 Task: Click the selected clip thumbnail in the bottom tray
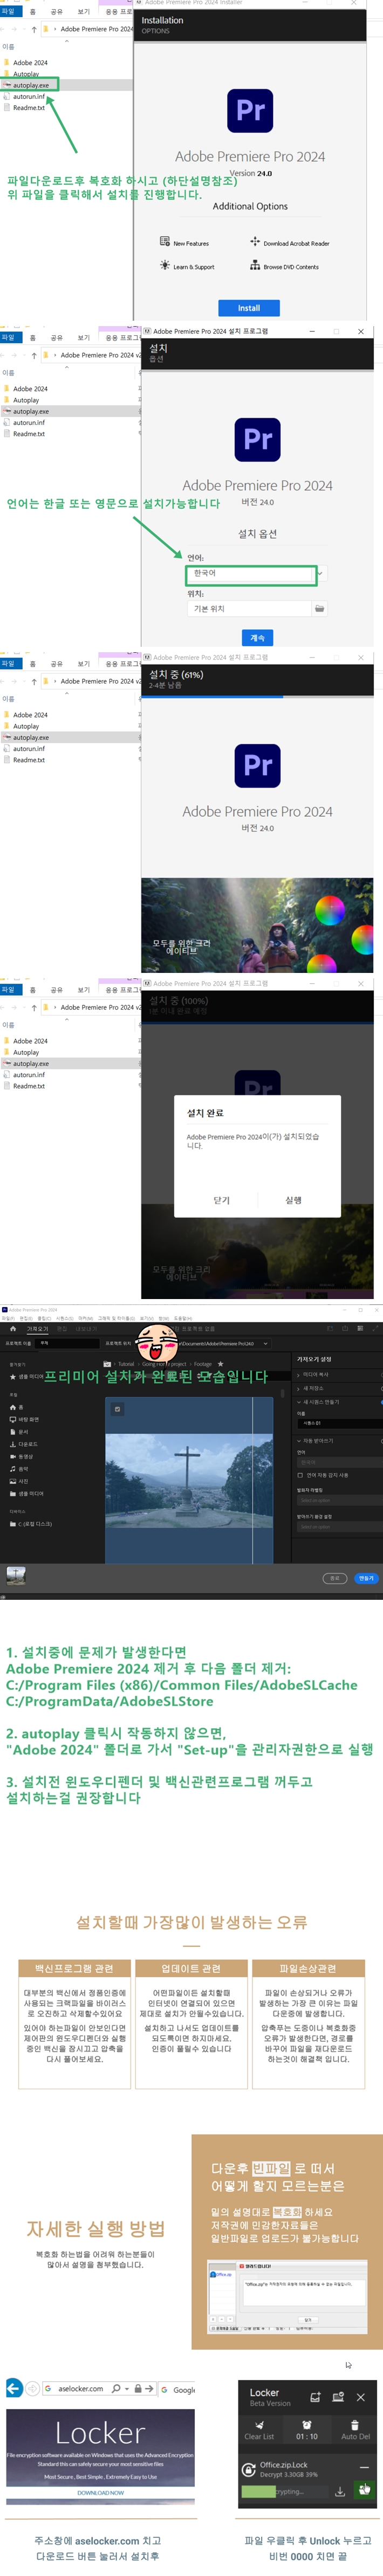pos(16,1575)
